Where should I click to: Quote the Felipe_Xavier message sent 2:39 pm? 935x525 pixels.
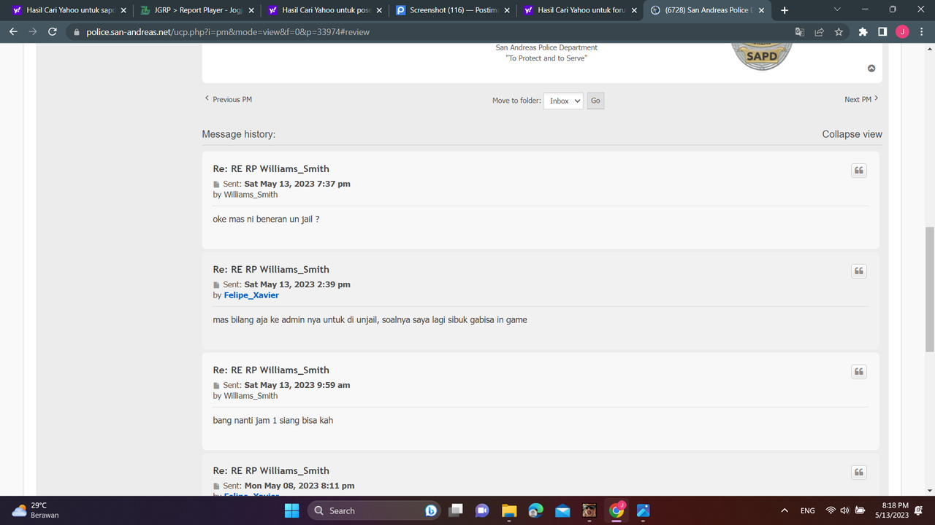[x=859, y=271]
